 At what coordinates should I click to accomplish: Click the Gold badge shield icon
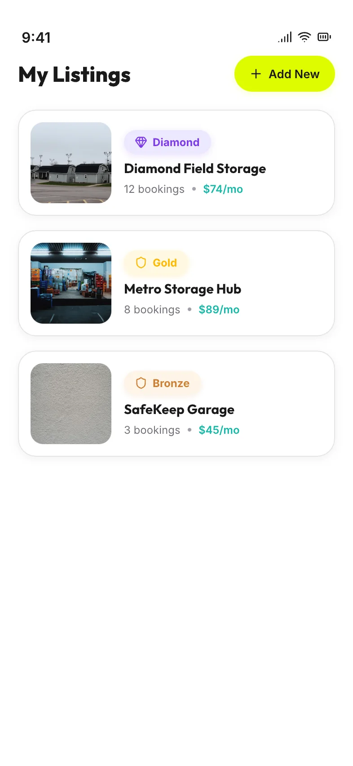(141, 263)
